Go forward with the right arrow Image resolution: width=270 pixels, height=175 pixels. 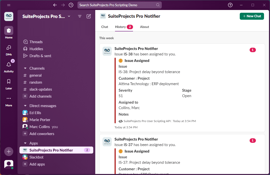[63, 5]
